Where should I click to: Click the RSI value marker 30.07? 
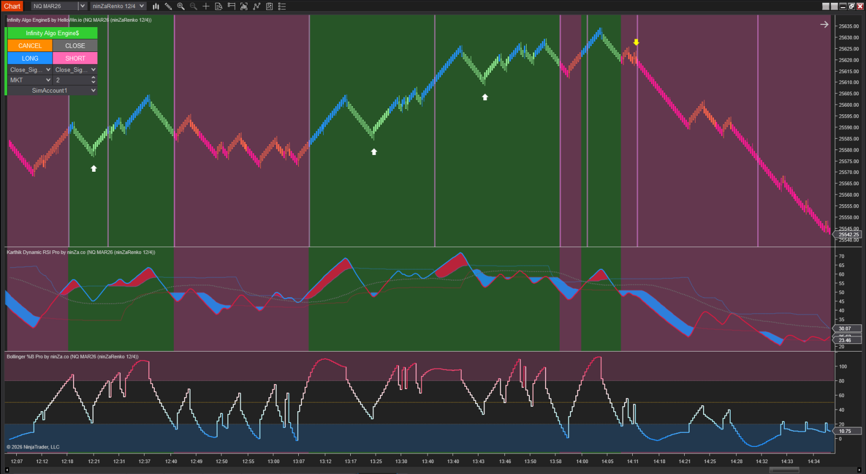(846, 328)
